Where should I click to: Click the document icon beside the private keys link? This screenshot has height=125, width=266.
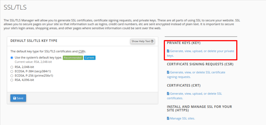168,51
